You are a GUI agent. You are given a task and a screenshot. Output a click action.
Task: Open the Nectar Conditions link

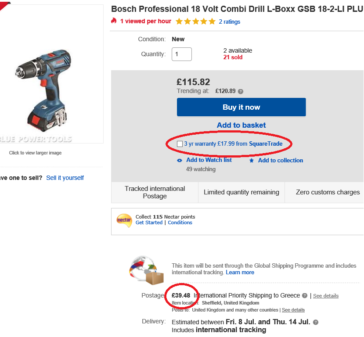click(x=180, y=222)
